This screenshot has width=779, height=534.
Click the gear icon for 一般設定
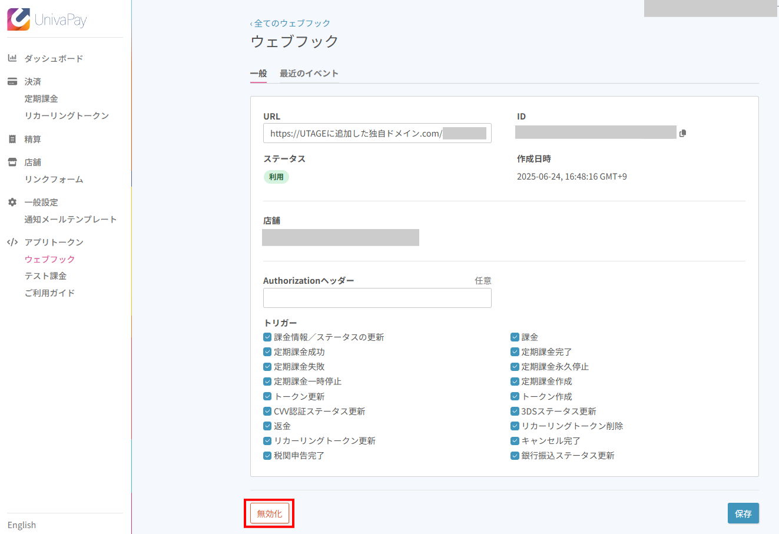pyautogui.click(x=12, y=202)
